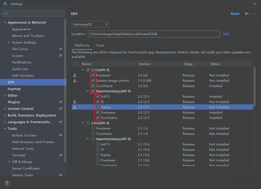This screenshot has width=261, height=189.
Task: Click the sidebar vertical scrollbar
Action: tap(65, 91)
